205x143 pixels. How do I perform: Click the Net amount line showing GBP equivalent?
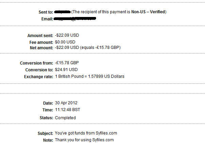pyautogui.click(x=88, y=48)
